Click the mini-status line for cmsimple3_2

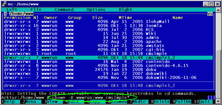pyautogui.click(x=108, y=86)
